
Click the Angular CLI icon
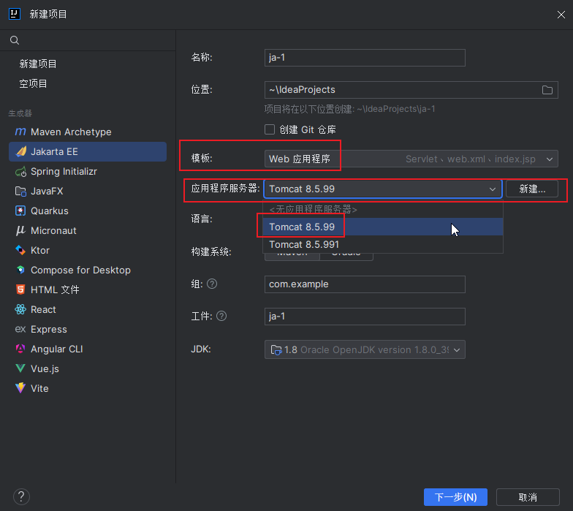coord(20,349)
